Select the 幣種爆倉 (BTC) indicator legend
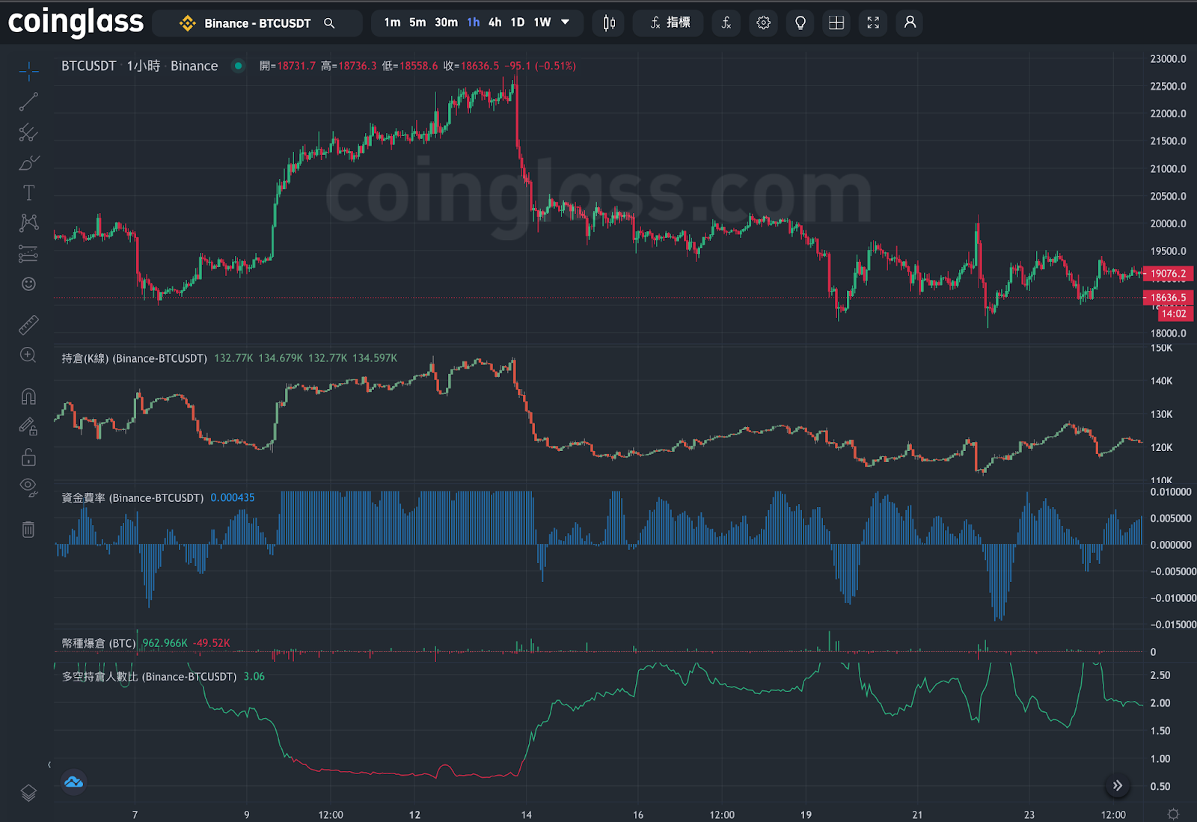1197x822 pixels. pyautogui.click(x=99, y=643)
